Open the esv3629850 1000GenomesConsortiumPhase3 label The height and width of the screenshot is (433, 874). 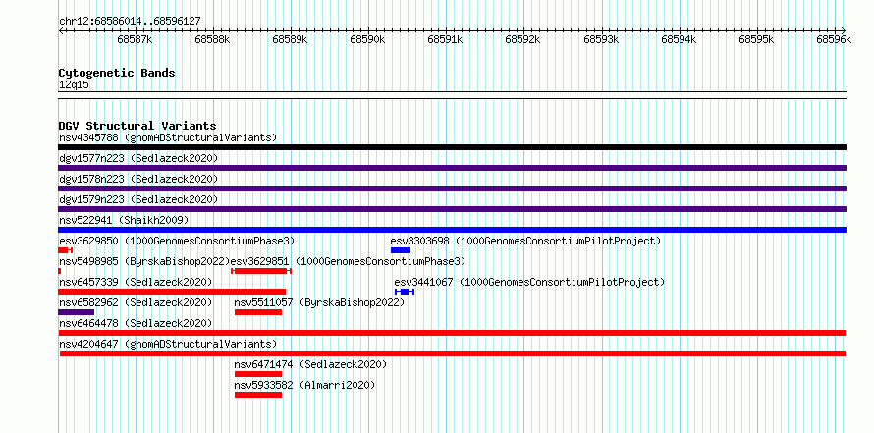pos(177,241)
